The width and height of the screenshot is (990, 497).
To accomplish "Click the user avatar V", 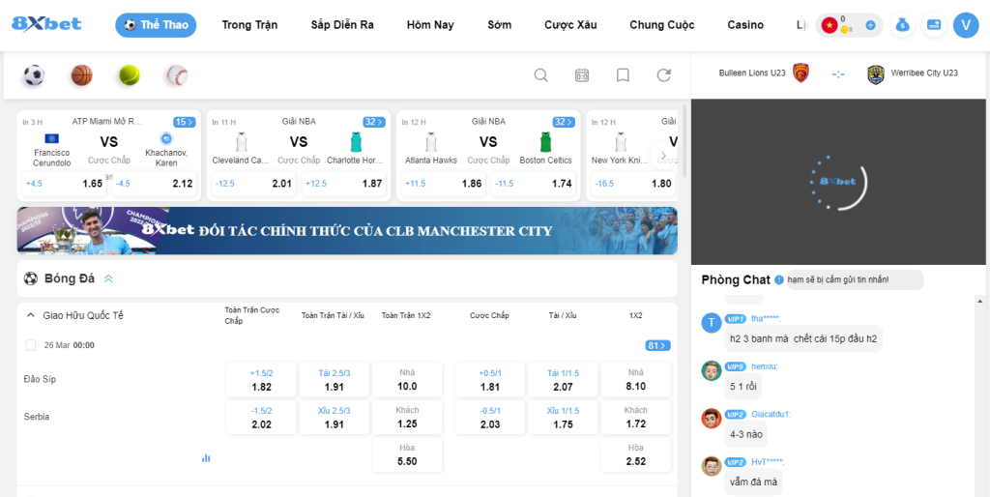I will coord(965,25).
